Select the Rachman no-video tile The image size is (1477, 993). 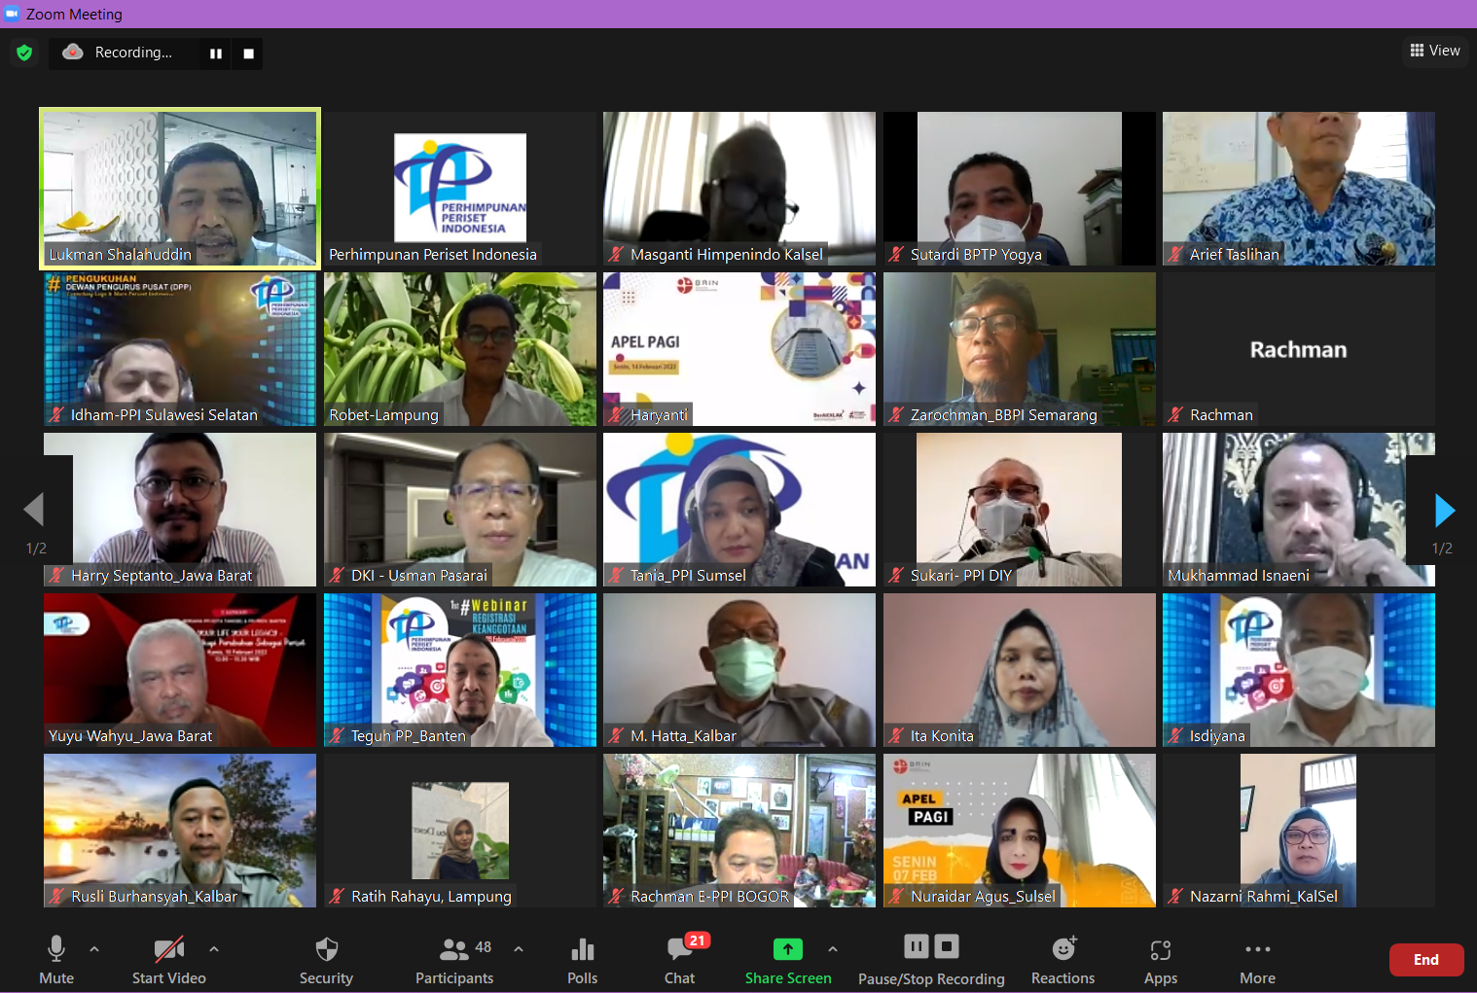click(x=1299, y=349)
